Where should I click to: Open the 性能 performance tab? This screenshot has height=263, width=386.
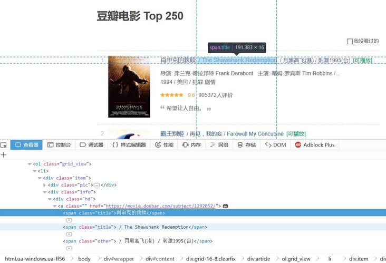164,145
